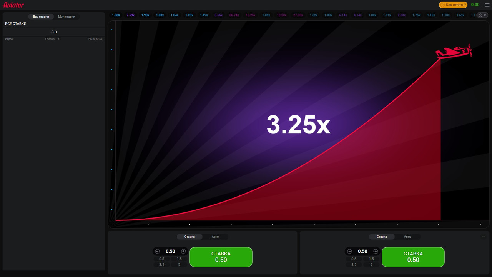This screenshot has width=492, height=277.
Task: Click bet amount field in second bet panel
Action: point(362,251)
